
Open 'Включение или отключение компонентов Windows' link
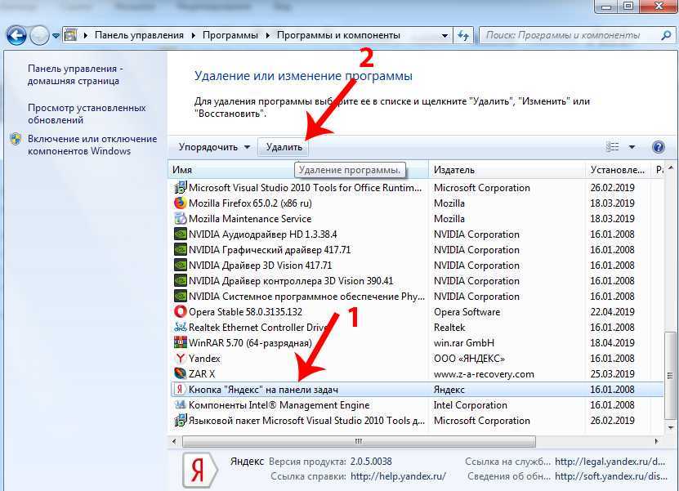pyautogui.click(x=92, y=145)
